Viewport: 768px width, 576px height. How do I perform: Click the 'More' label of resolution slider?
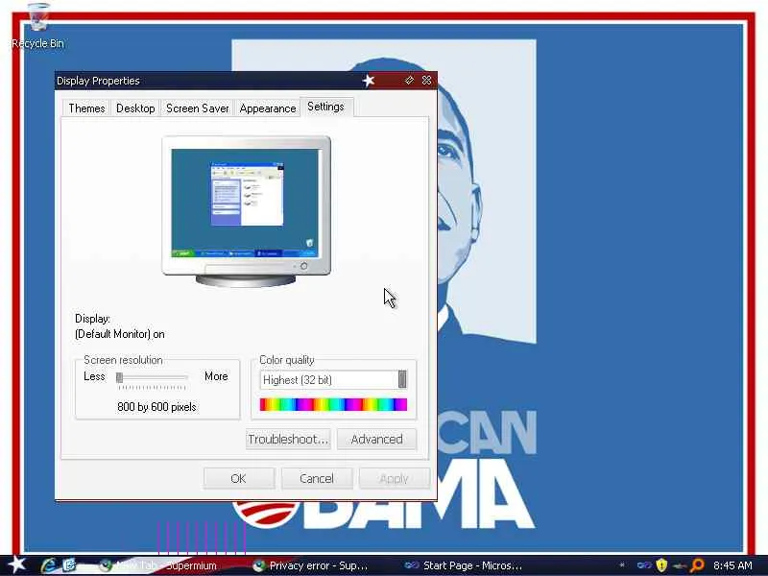216,376
